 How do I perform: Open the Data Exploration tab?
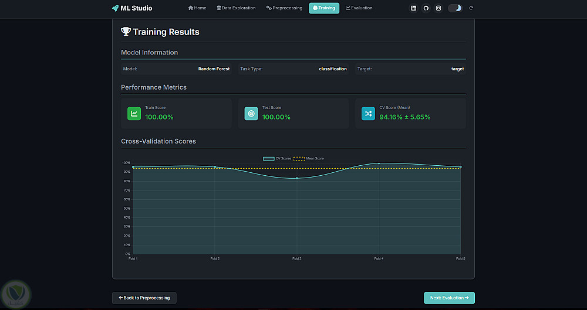pos(236,8)
